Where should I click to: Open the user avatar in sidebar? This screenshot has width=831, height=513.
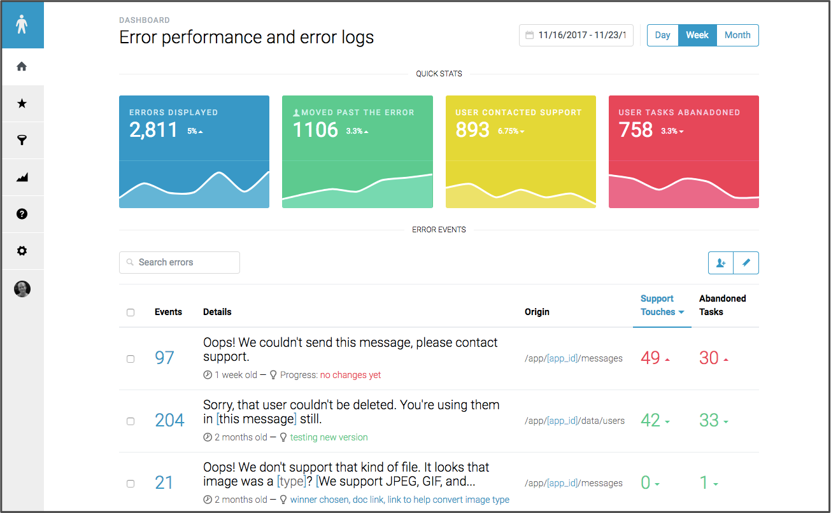22,289
